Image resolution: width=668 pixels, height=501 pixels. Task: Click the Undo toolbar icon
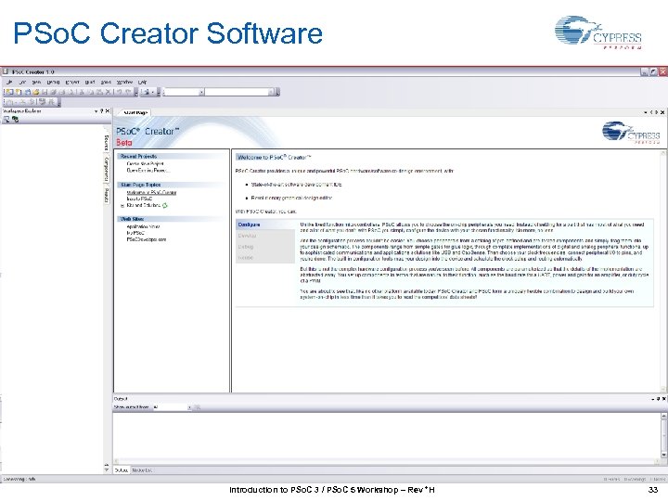click(x=119, y=92)
